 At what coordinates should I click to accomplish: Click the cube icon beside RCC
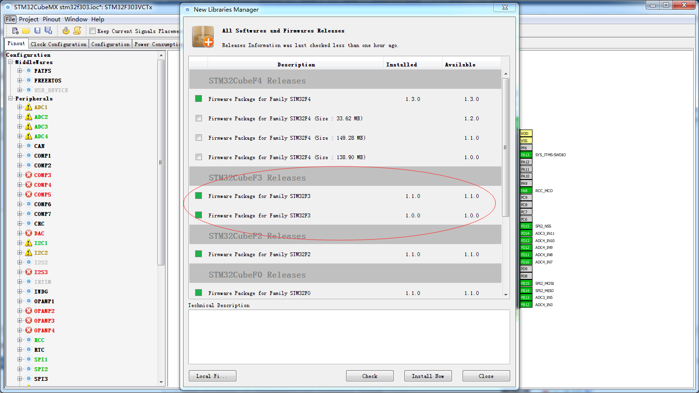pos(29,340)
